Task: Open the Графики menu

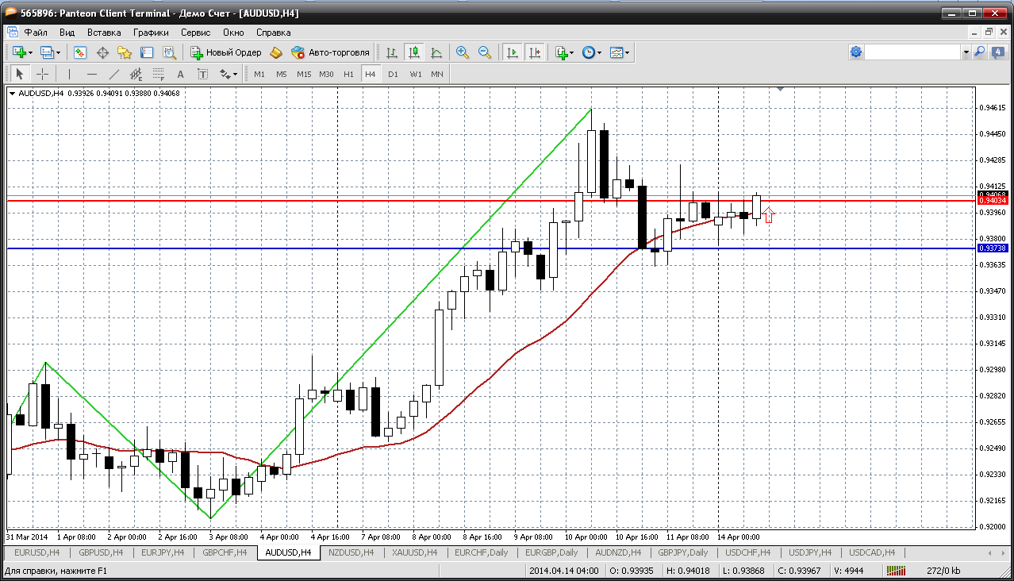Action: (151, 33)
